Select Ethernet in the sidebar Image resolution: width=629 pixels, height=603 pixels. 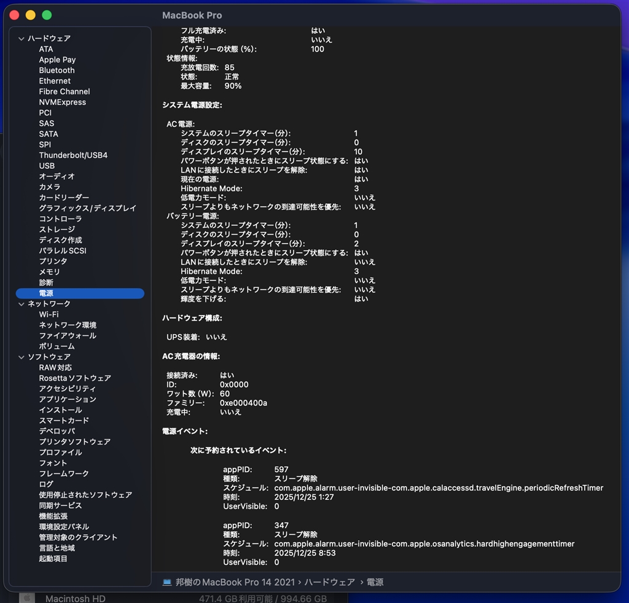55,81
